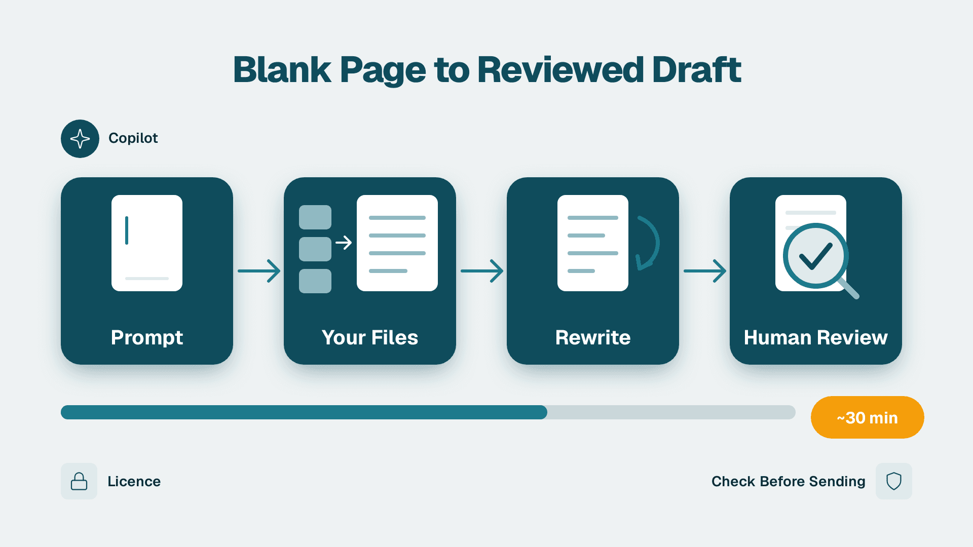Image resolution: width=973 pixels, height=547 pixels.
Task: Click the Human Review label text
Action: (816, 337)
